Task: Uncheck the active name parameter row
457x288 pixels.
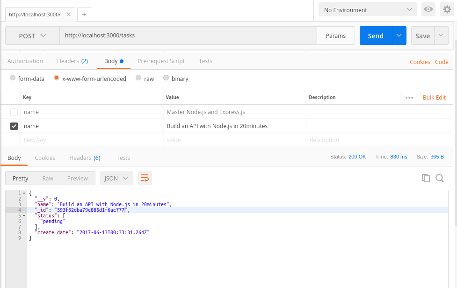Action: [x=14, y=126]
